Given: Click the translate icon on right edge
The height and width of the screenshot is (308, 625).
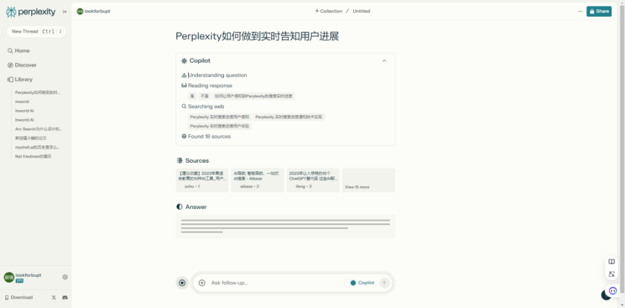Looking at the screenshot, I should tap(611, 274).
